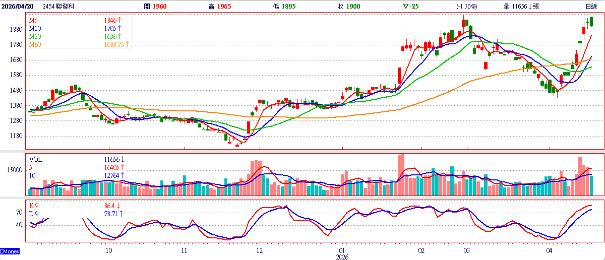Click the M10 up arrow indicator
Screen dimensions: 605x260
[x=120, y=28]
